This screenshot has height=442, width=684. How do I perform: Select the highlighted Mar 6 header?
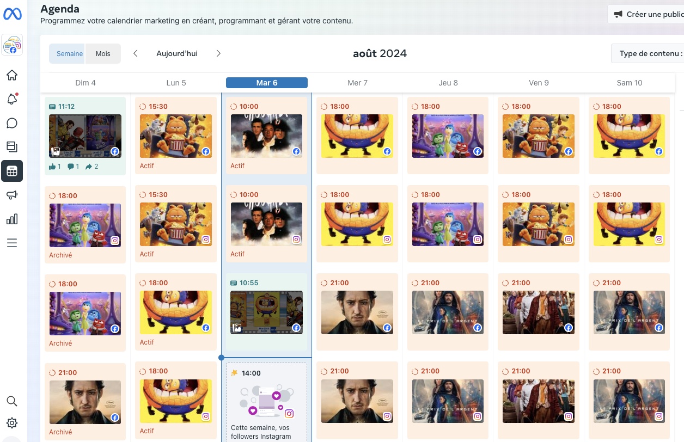tap(267, 83)
